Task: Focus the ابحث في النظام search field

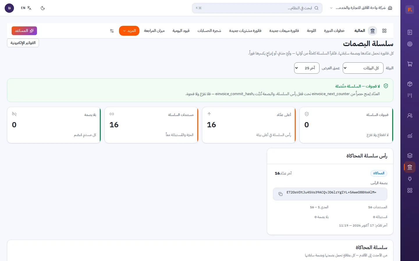Action: 257,8
